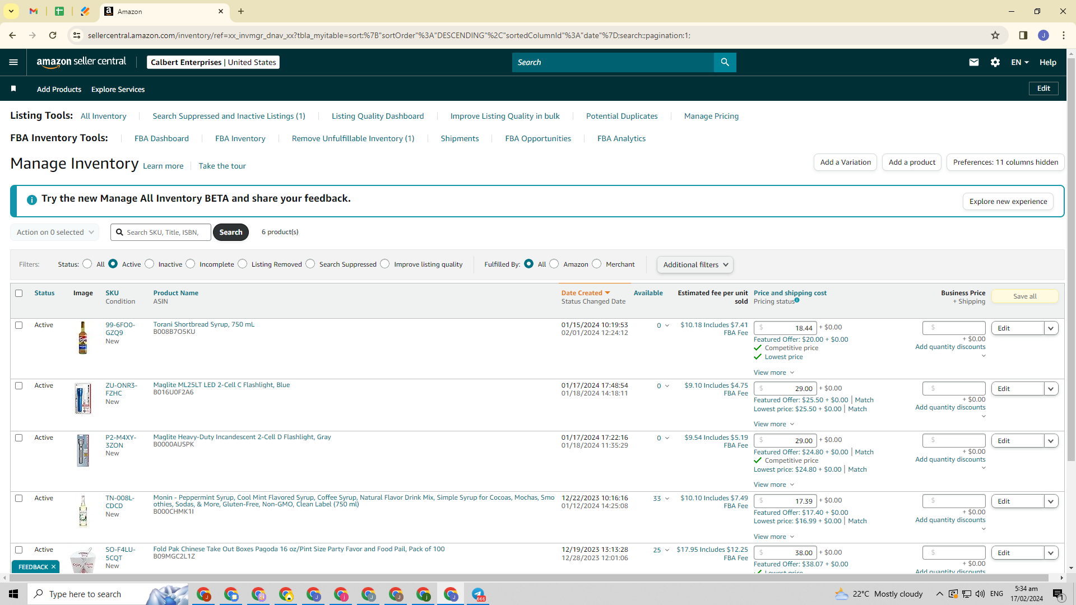
Task: Tick the select-all checkbox in table header
Action: (x=19, y=293)
